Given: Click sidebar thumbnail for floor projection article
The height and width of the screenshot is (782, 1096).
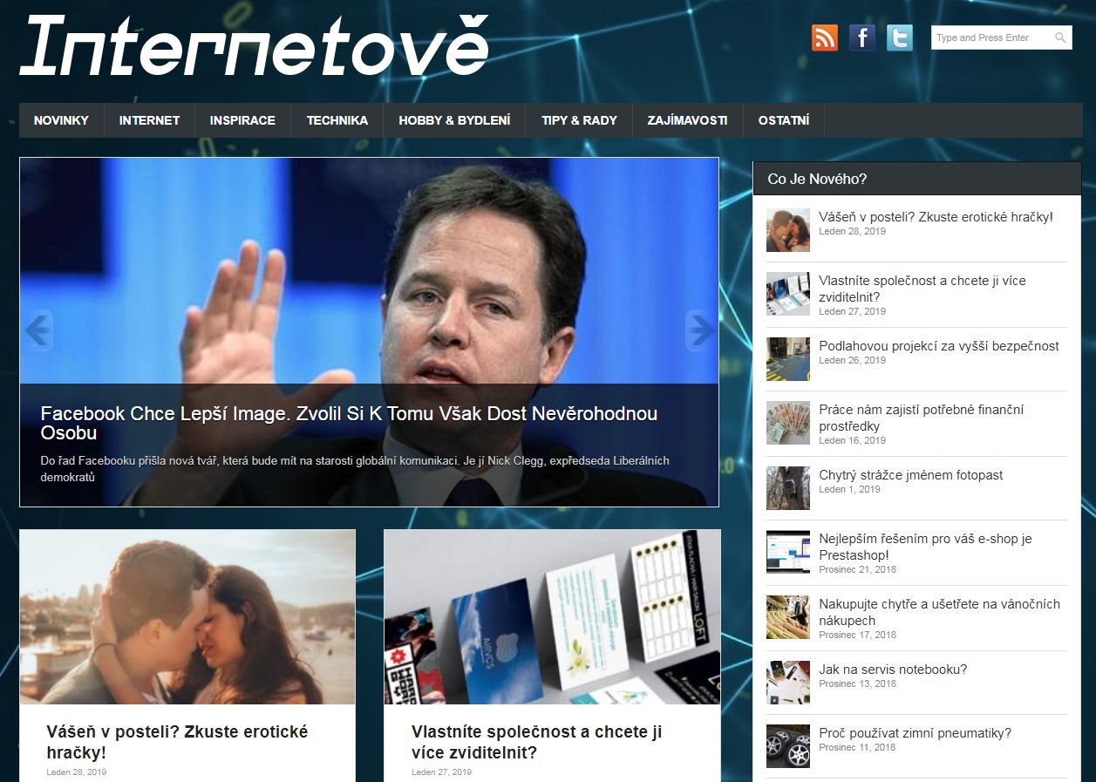Looking at the screenshot, I should 788,359.
